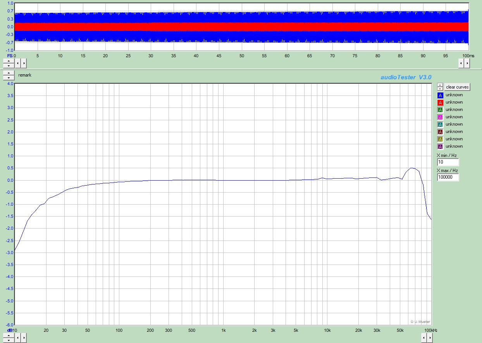The height and width of the screenshot is (343, 482).
Task: Click up arrow beside clear curves
Action: coord(440,85)
